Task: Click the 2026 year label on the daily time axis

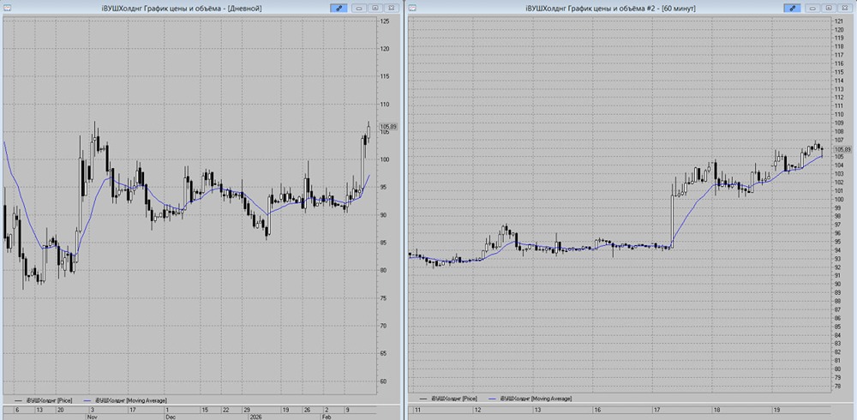Action: pos(255,417)
